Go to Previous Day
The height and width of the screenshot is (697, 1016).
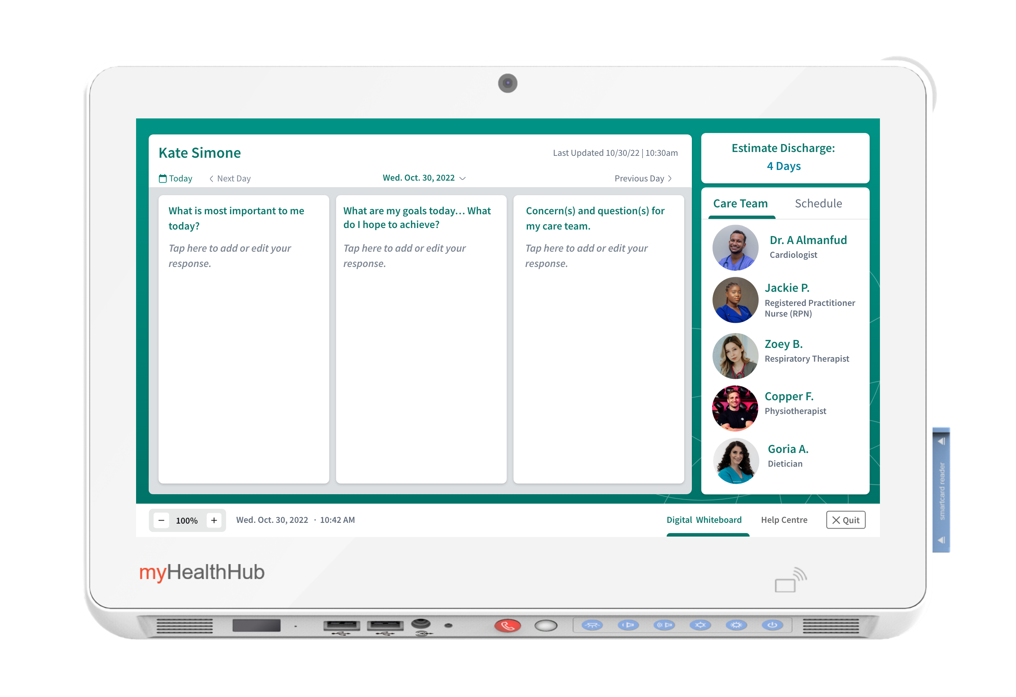coord(643,178)
